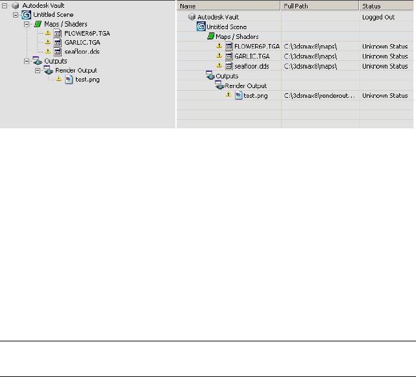
Task: Click GARLIC.TGA bitmap file icon in left tree
Action: [58, 43]
